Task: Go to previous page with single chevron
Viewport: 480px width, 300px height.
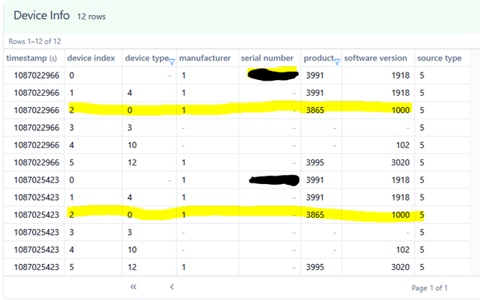Action: (x=172, y=287)
